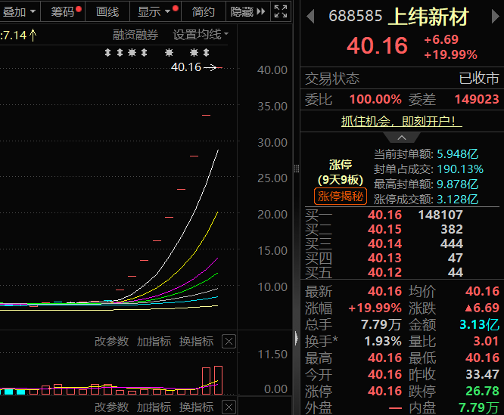Expand the 显示 display dropdown
This screenshot has height=415, width=504.
156,12
